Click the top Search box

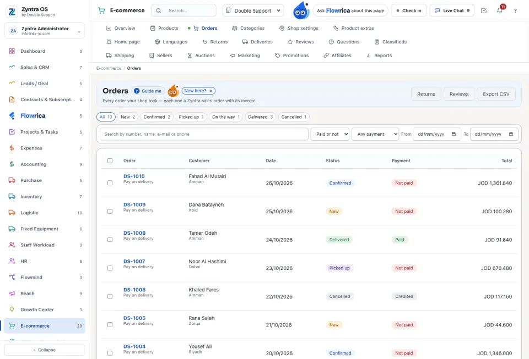[x=184, y=11]
